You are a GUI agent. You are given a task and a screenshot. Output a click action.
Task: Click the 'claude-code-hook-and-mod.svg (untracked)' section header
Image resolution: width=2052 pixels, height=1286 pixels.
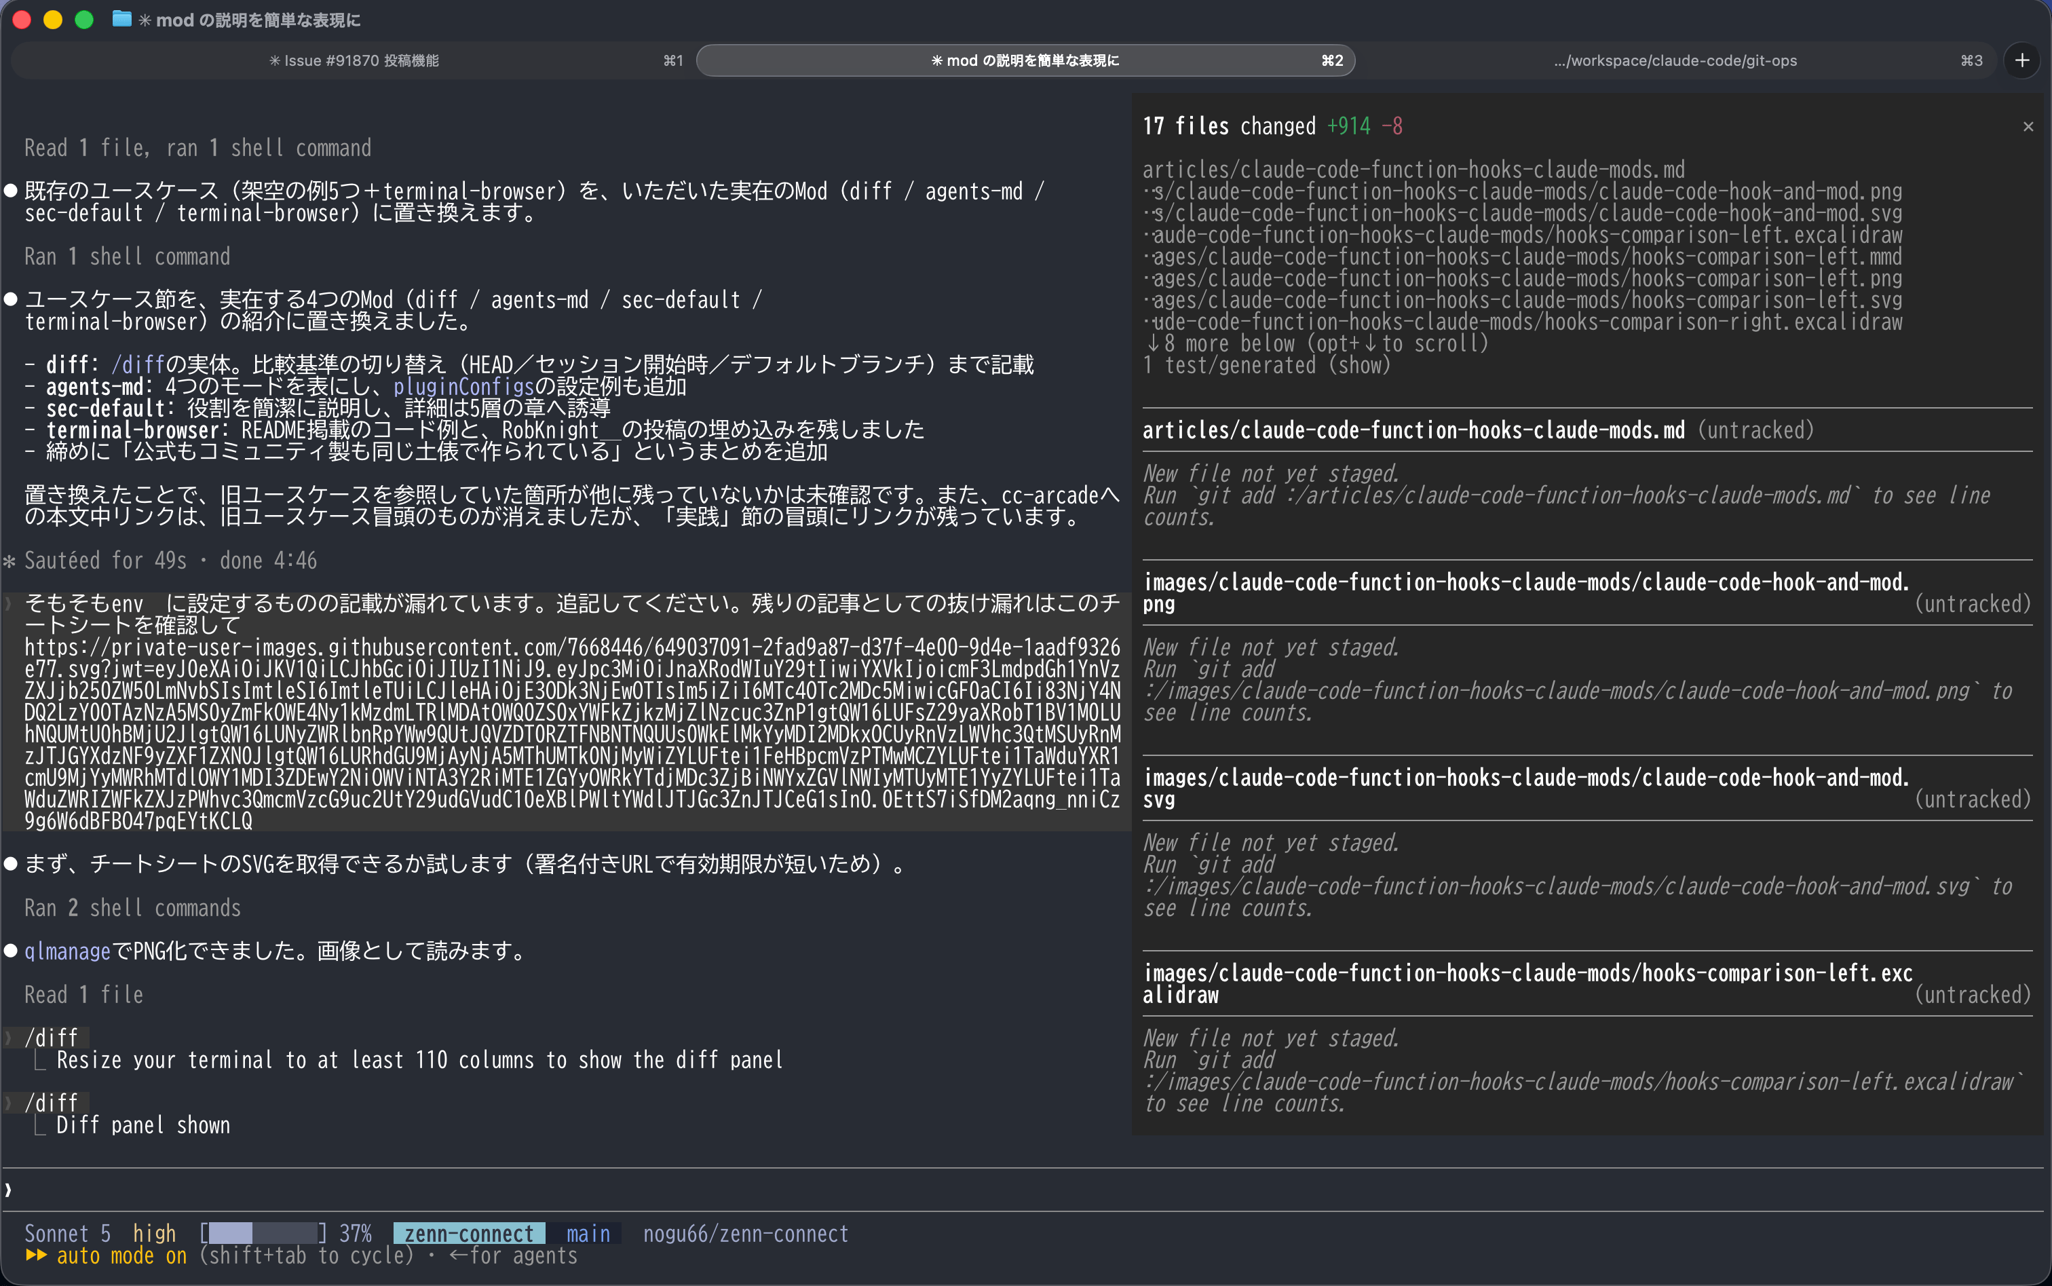point(1586,789)
